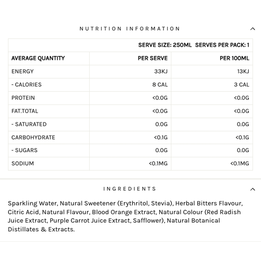Click the Fat.Total row label
Image resolution: width=261 pixels, height=261 pixels.
click(x=25, y=111)
